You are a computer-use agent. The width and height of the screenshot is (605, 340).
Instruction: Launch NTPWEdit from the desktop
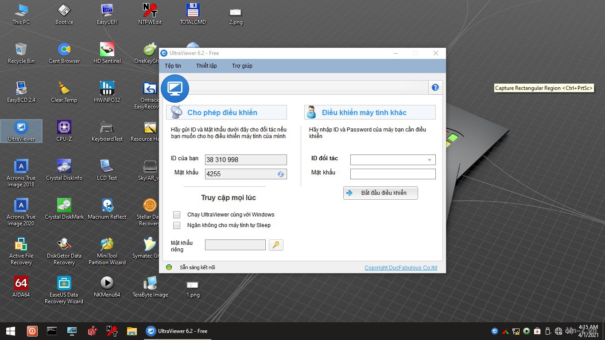pos(150,14)
